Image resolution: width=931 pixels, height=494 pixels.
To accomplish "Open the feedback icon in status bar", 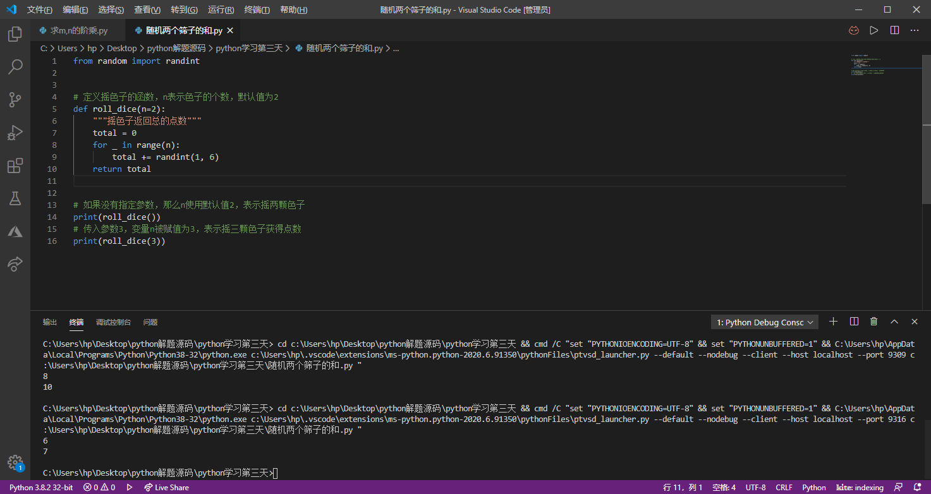I will tap(899, 487).
